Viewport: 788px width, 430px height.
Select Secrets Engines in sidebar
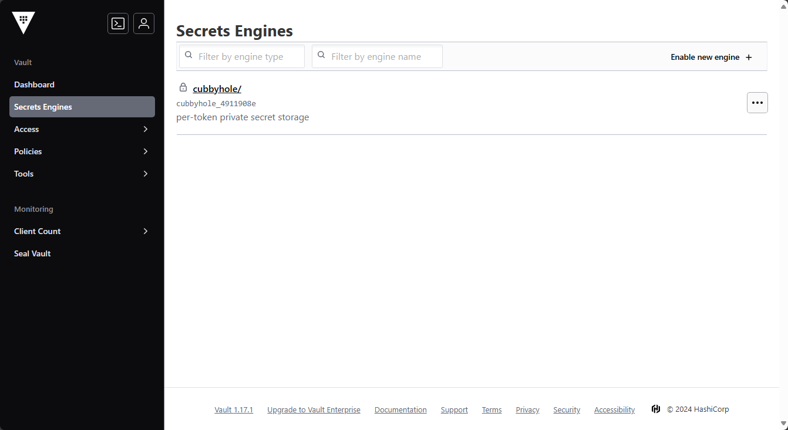(82, 107)
